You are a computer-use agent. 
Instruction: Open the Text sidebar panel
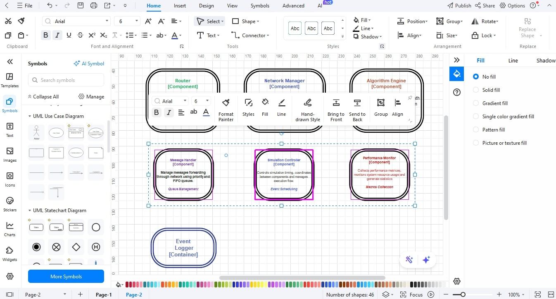click(x=10, y=130)
